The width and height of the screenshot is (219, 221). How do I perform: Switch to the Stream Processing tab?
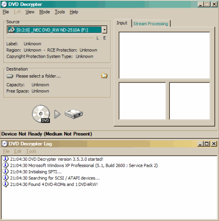click(x=151, y=24)
